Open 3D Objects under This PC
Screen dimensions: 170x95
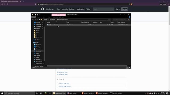tap(38, 45)
